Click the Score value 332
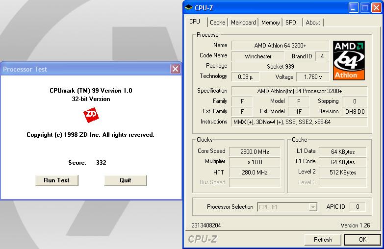This screenshot has width=384, height=249. pos(101,163)
